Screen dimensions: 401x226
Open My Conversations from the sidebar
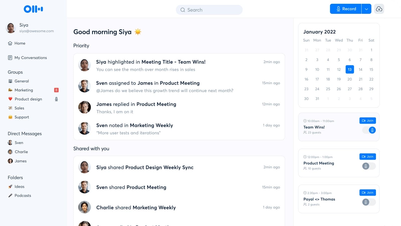point(31,58)
